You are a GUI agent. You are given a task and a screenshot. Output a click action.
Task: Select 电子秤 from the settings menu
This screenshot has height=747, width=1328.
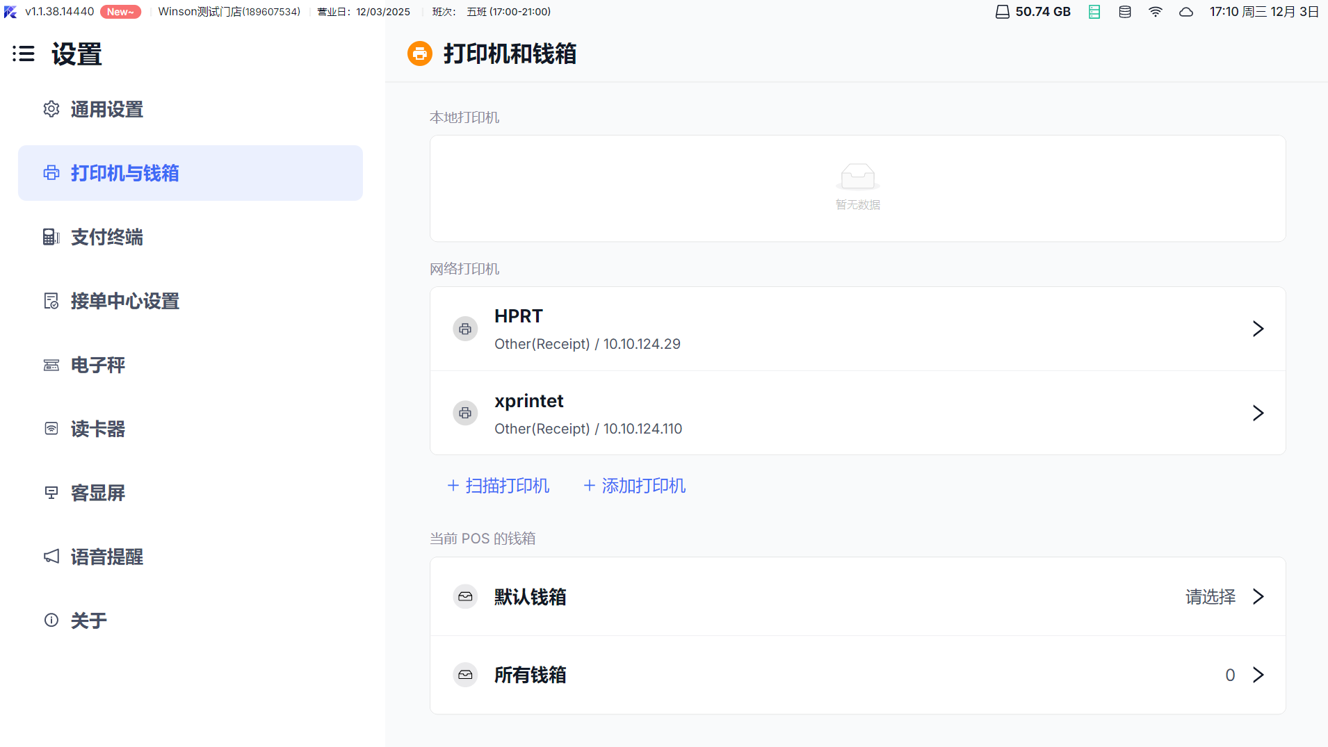[97, 365]
